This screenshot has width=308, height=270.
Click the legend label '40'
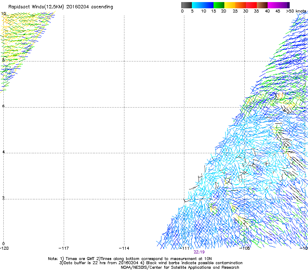pos(267,11)
